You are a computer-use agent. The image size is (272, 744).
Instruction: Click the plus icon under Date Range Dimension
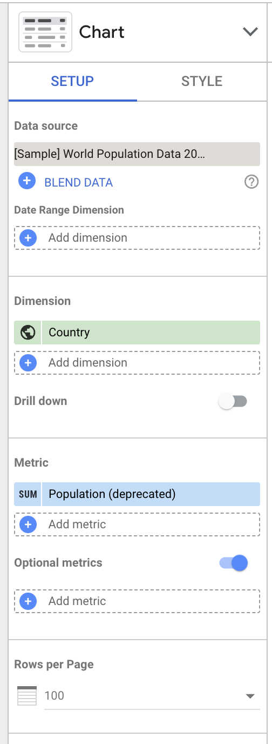[x=28, y=237]
